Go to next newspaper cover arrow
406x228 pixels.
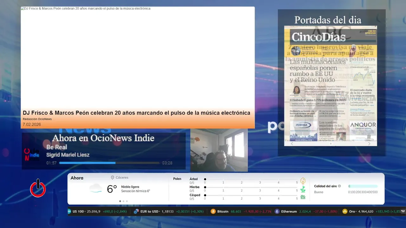click(x=369, y=144)
